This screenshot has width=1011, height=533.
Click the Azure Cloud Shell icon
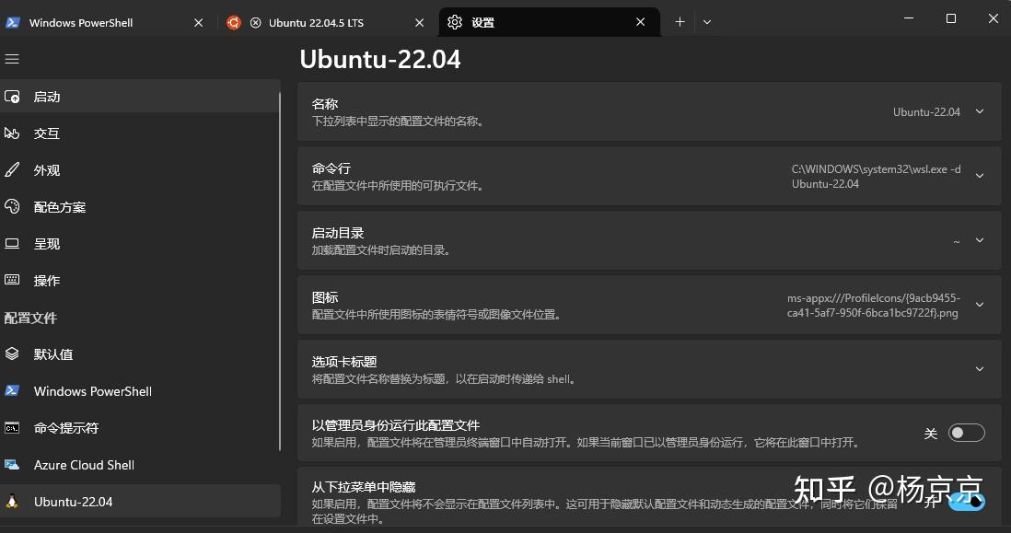click(x=12, y=465)
